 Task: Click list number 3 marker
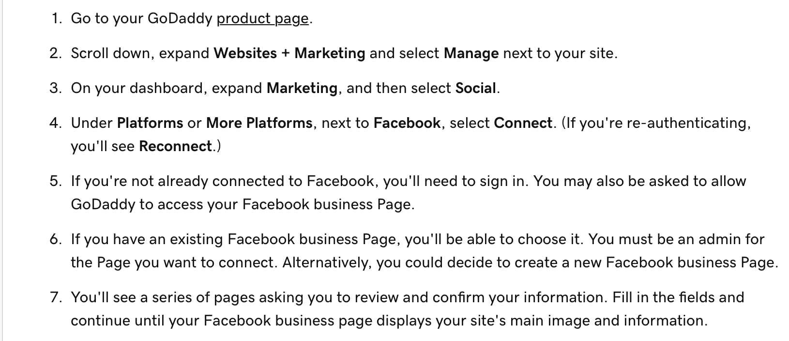56,88
